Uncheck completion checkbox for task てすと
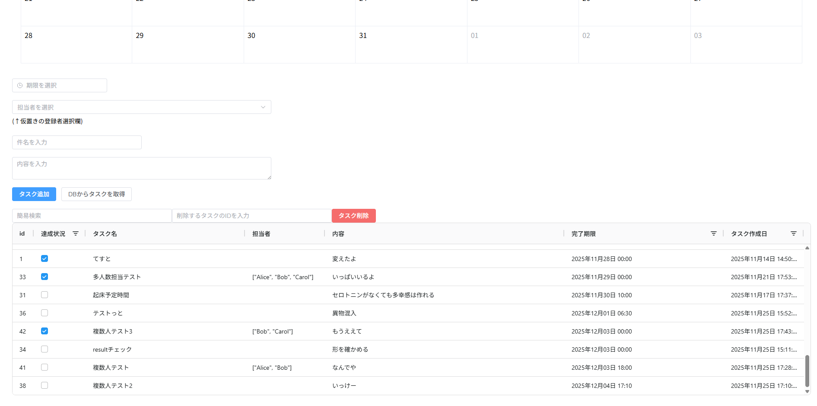This screenshot has width=817, height=406. tap(45, 258)
